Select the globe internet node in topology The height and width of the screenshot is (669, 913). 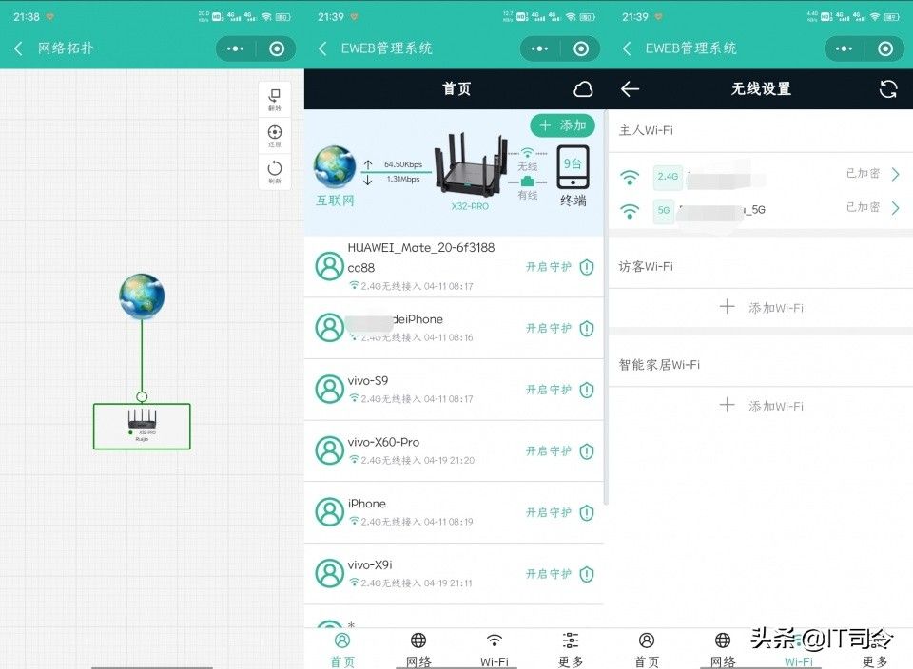(x=142, y=296)
